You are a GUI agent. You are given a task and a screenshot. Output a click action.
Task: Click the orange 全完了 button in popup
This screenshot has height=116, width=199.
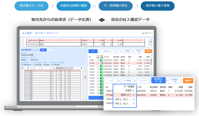click(188, 80)
